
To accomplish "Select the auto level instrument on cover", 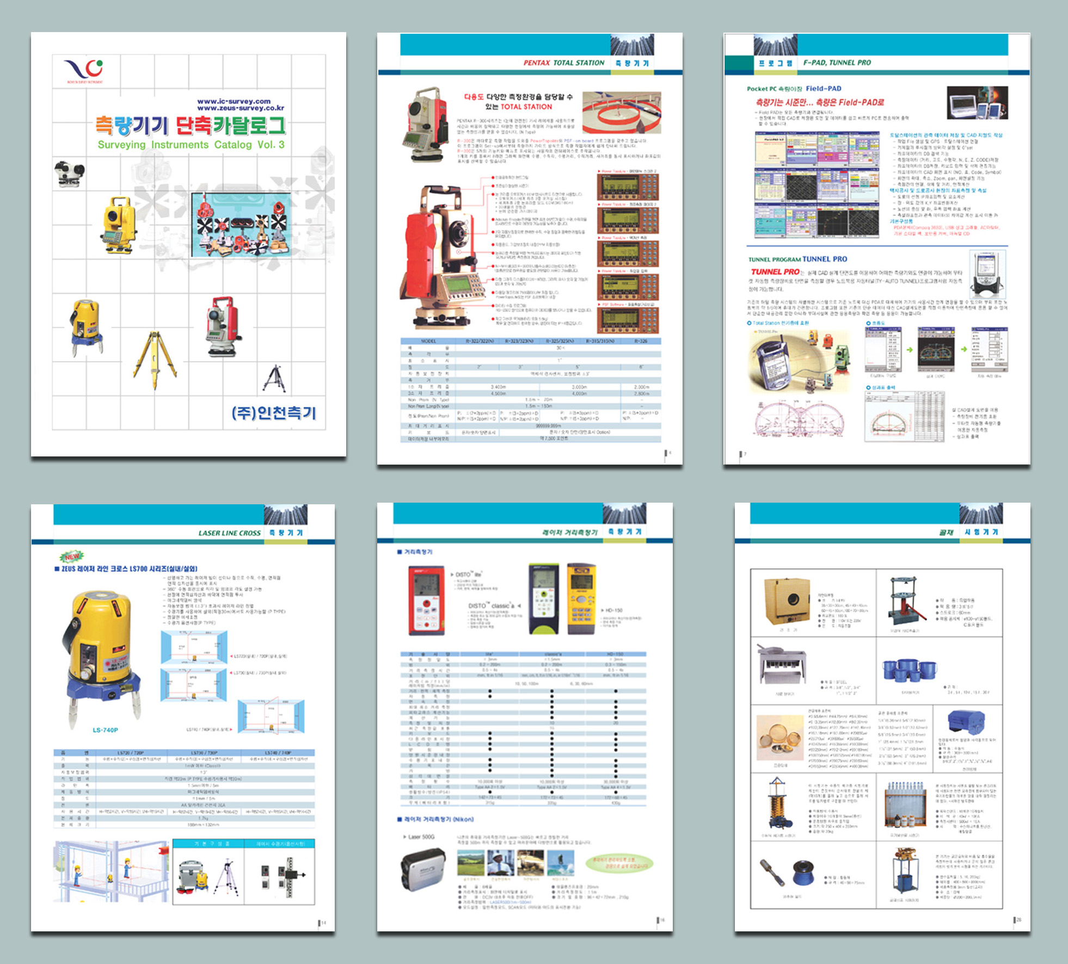I will 69,174.
